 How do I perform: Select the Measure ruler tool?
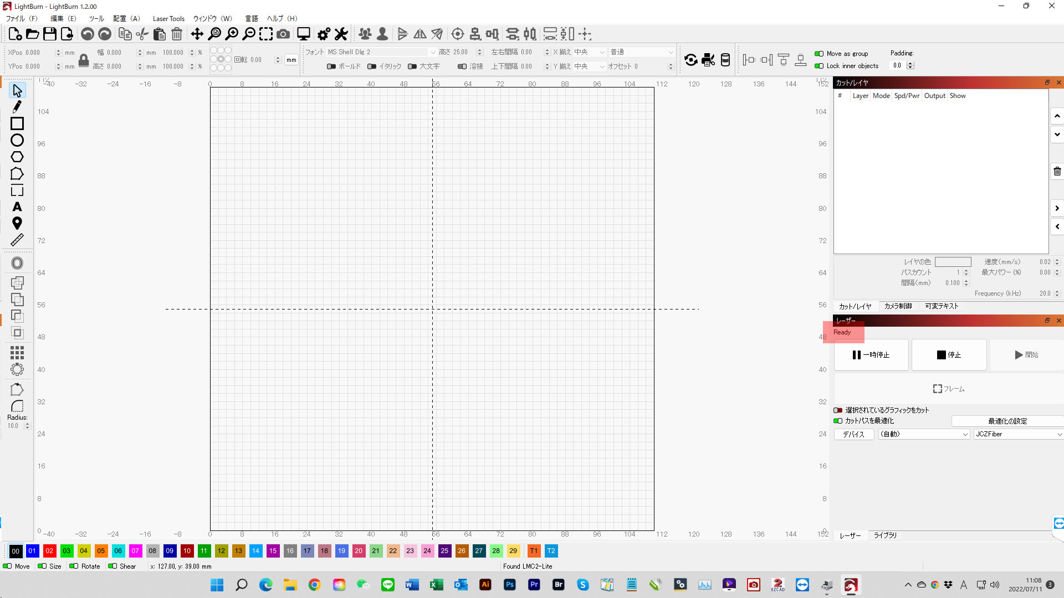[17, 240]
